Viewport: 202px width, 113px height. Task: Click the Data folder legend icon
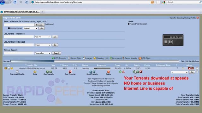tap(35, 72)
